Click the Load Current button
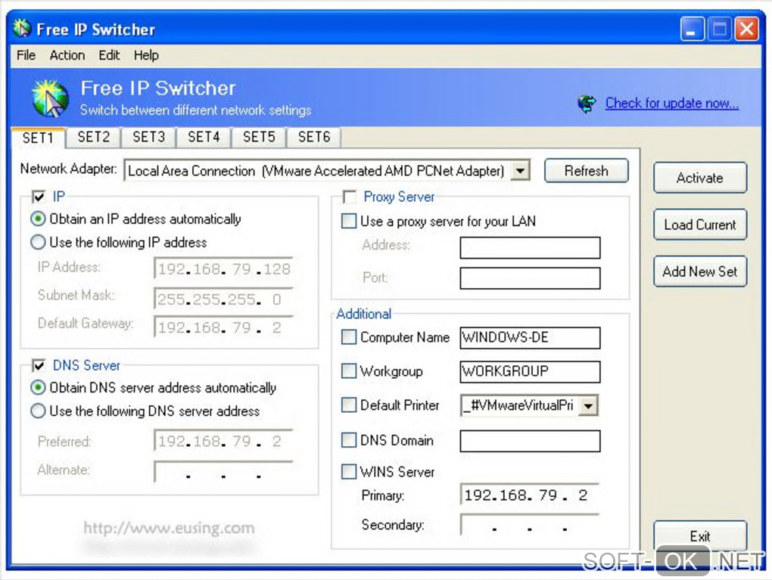Viewport: 772px width, 580px height. (699, 225)
